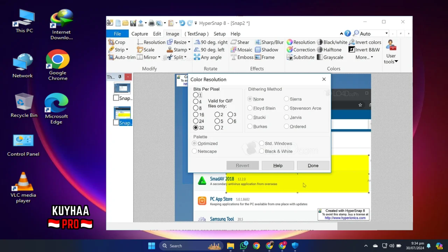The image size is (448, 252).
Task: Redo the last action
Action: (190, 23)
